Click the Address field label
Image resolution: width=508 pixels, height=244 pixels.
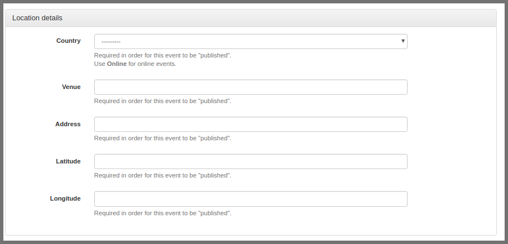point(68,124)
